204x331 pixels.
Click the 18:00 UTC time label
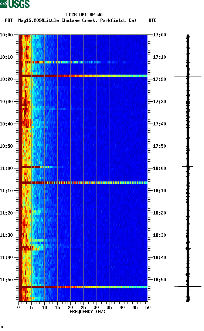(x=159, y=168)
